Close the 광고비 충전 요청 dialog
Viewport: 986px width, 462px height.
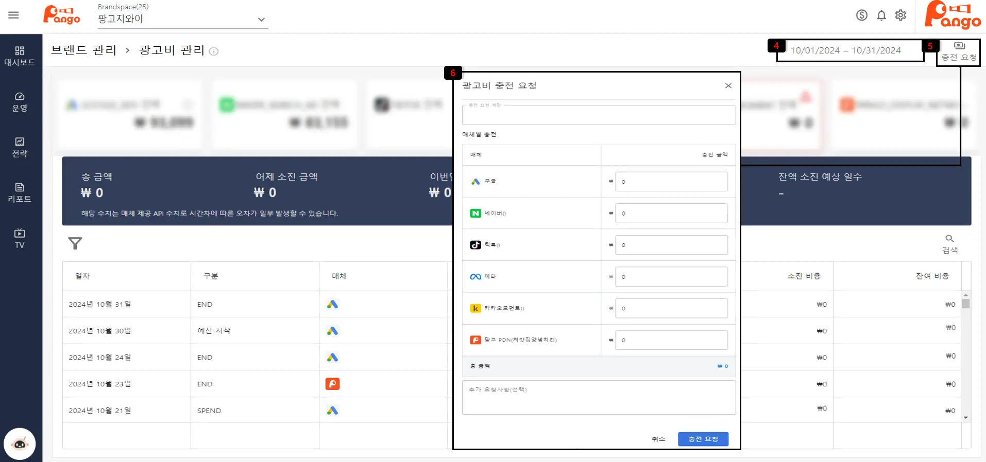coord(728,86)
